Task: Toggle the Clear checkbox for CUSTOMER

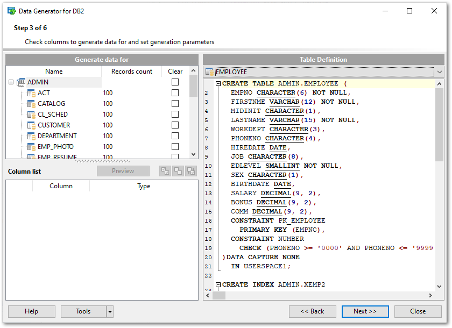Action: pos(175,125)
